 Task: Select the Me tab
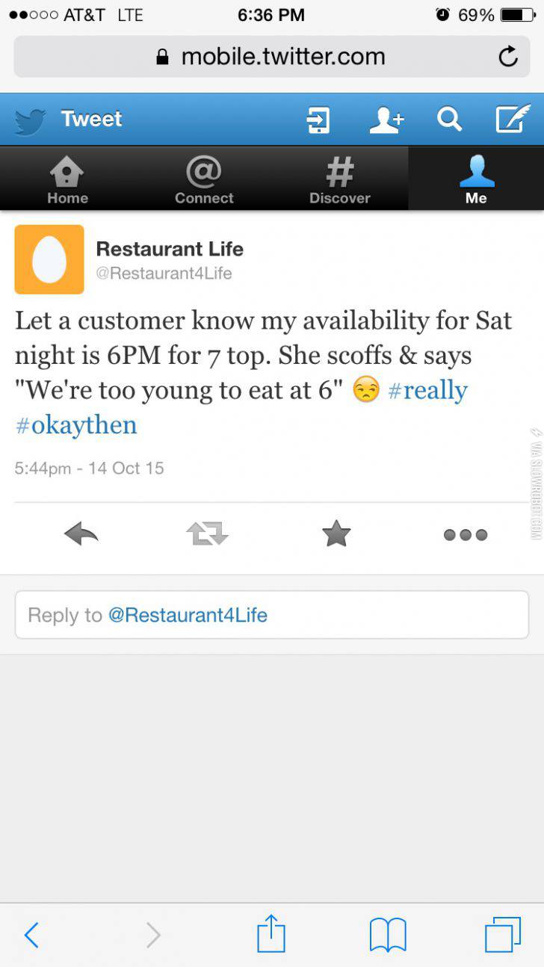coord(476,179)
